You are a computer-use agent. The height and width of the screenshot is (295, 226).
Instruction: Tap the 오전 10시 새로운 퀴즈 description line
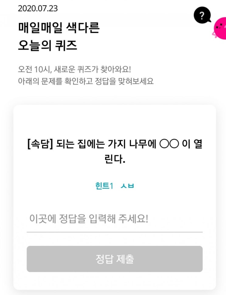click(75, 70)
